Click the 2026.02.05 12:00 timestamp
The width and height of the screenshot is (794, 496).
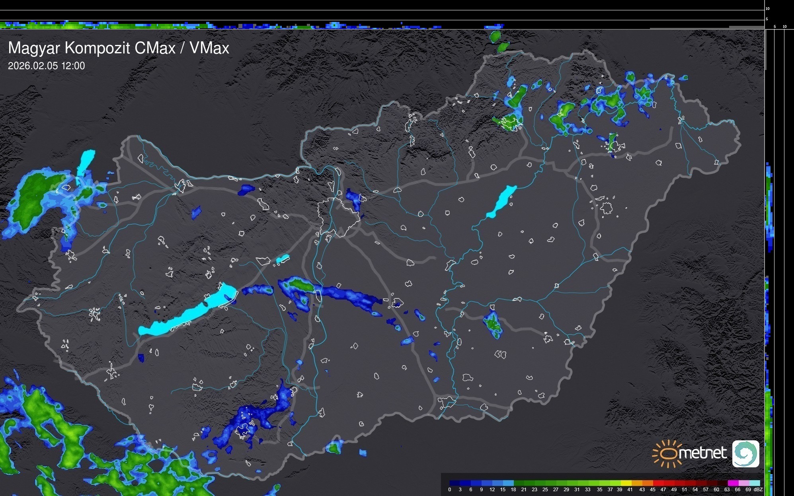click(x=46, y=66)
